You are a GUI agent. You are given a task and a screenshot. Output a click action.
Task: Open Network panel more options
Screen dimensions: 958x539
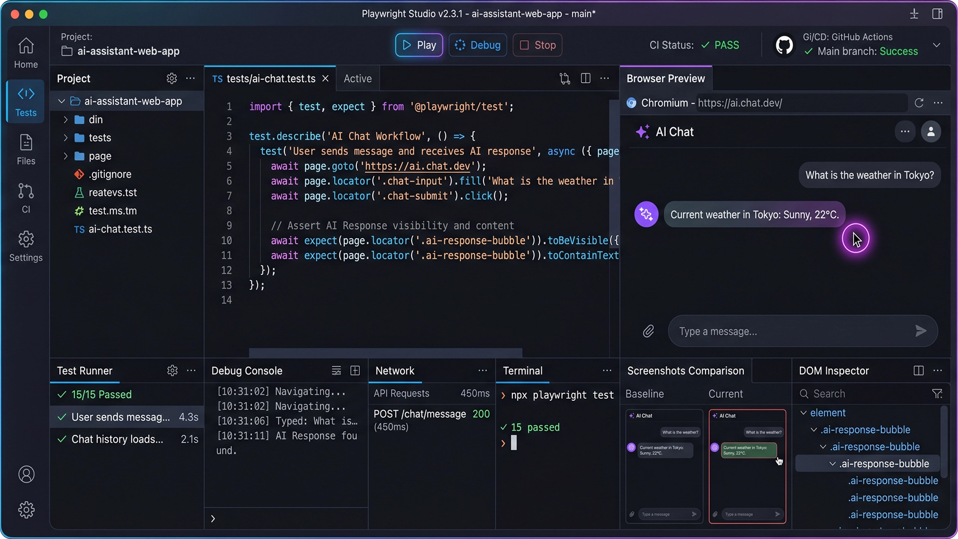point(482,371)
